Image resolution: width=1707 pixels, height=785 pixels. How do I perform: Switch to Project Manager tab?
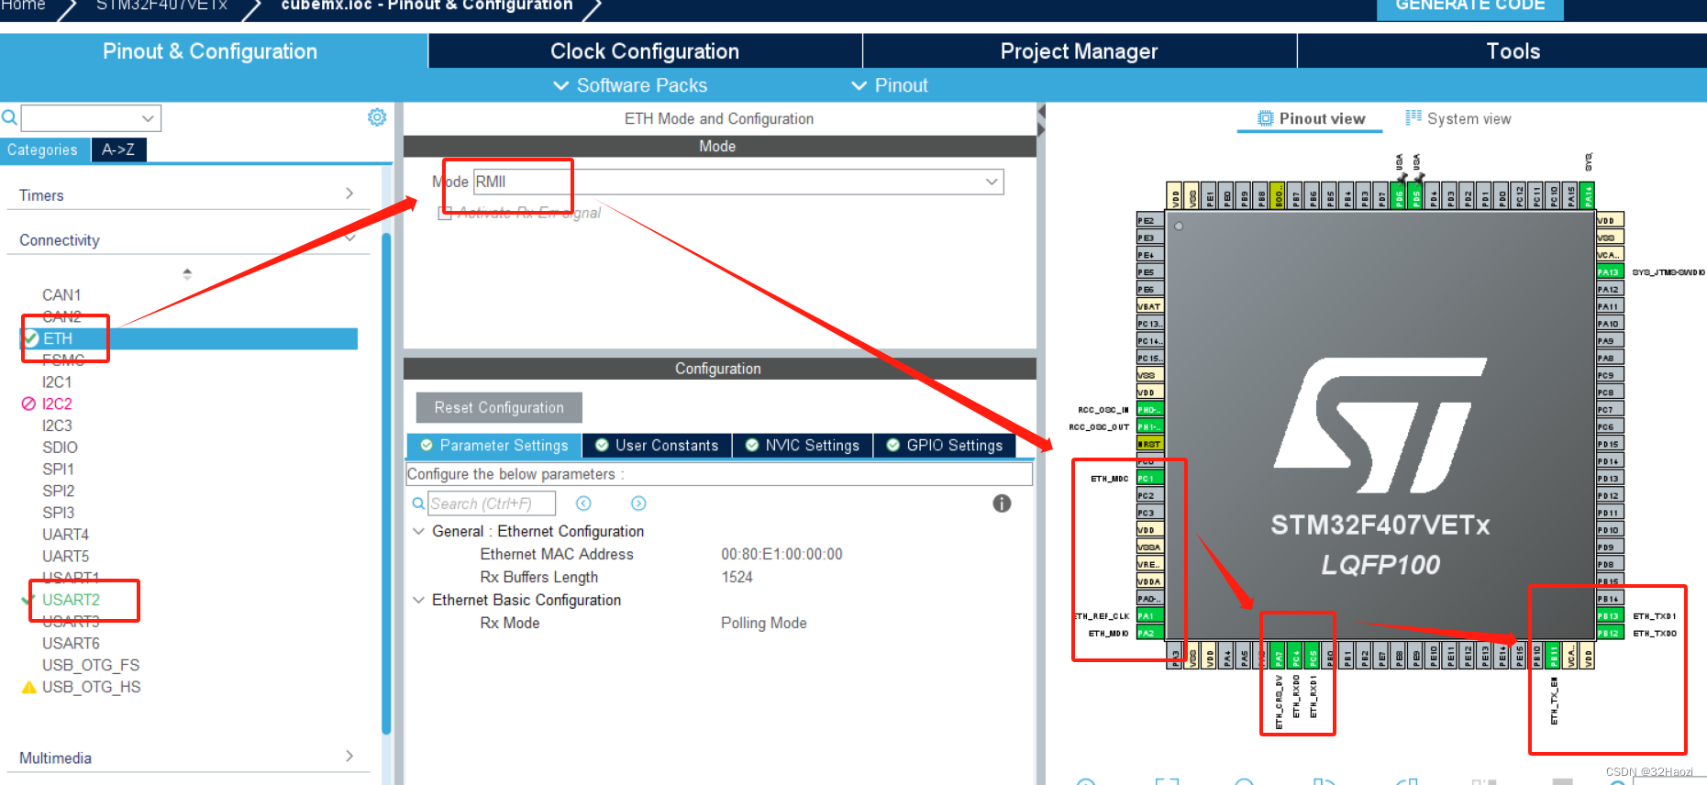[1080, 51]
